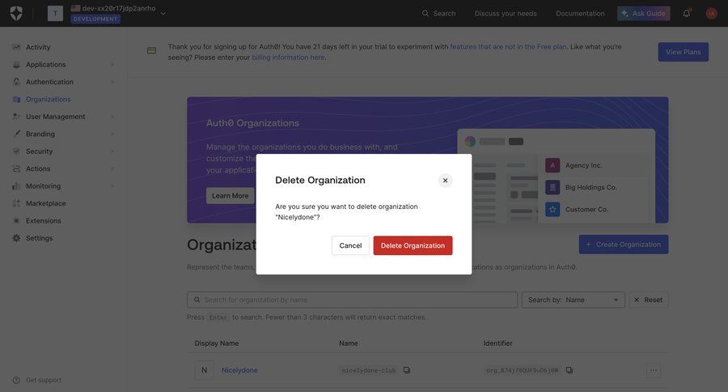This screenshot has height=392, width=728.
Task: Copy the nicelydone-club name
Action: click(407, 370)
